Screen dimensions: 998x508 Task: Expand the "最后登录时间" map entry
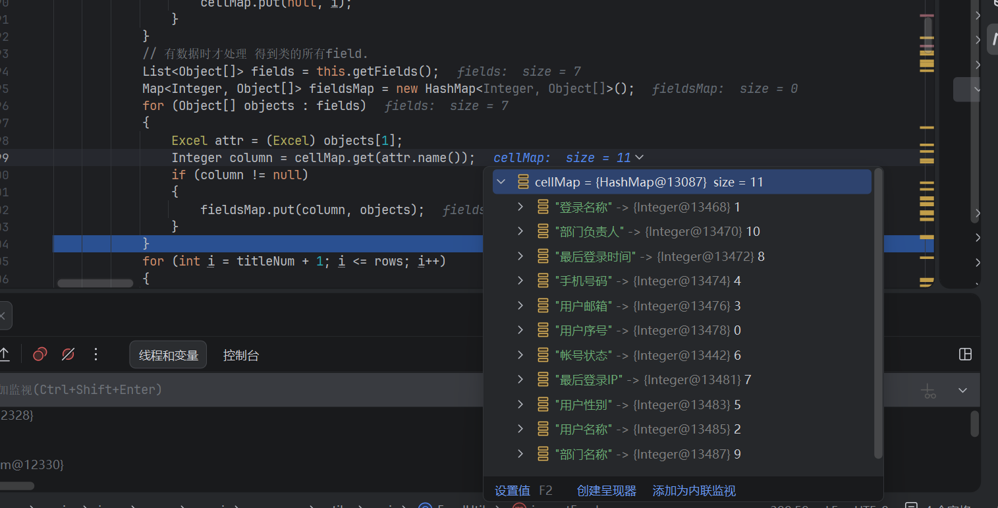tap(520, 256)
